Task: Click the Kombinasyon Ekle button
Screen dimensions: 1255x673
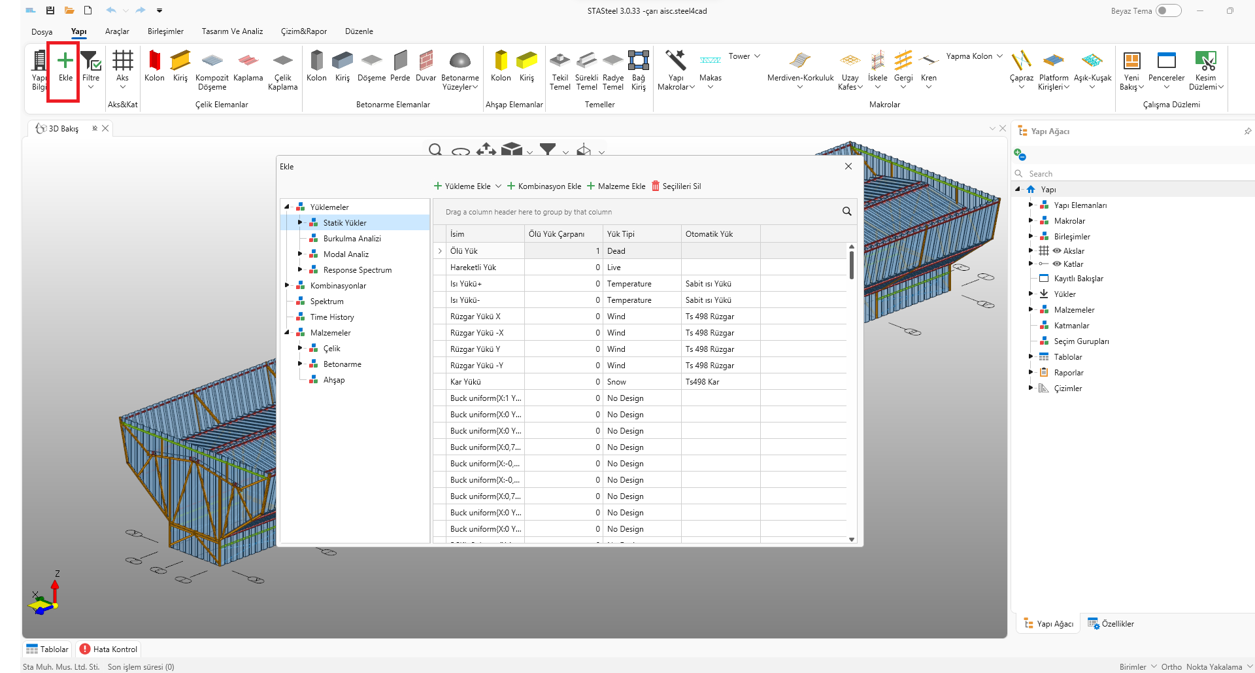Action: click(544, 186)
